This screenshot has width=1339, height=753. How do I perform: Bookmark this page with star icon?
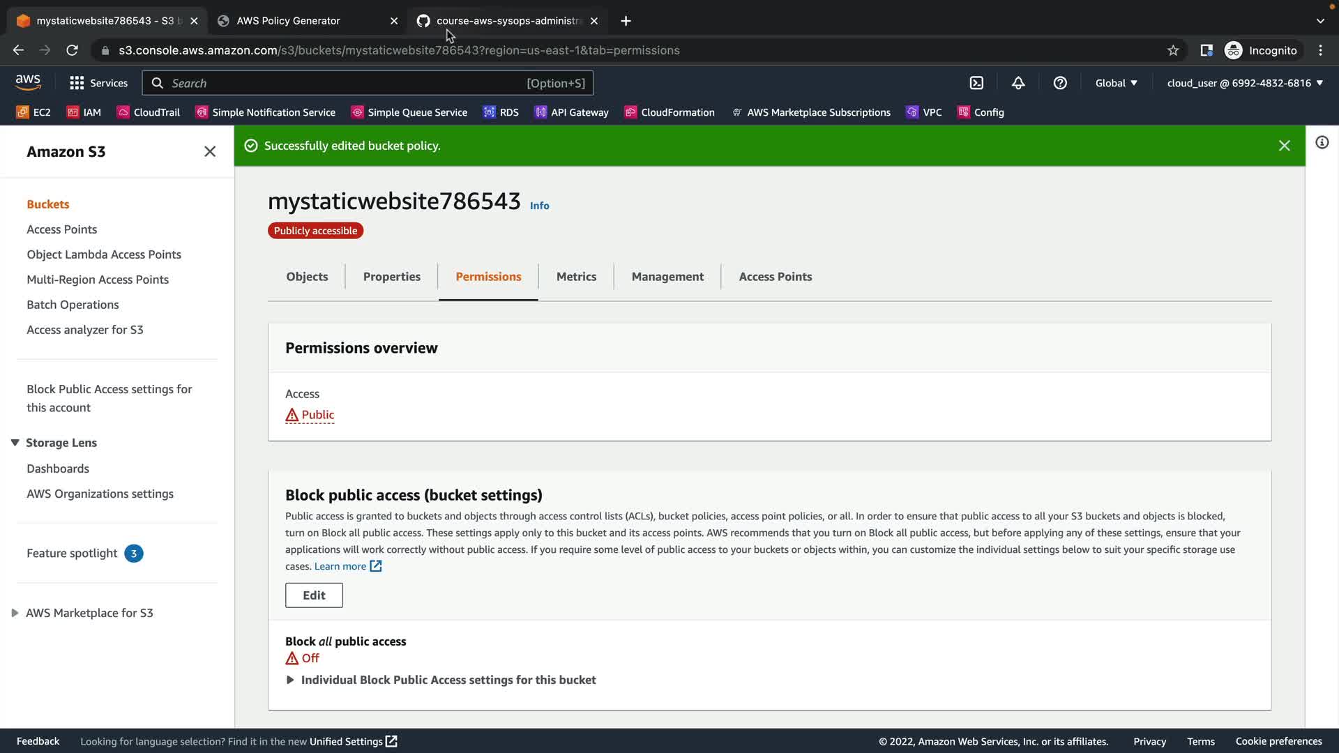pyautogui.click(x=1173, y=50)
